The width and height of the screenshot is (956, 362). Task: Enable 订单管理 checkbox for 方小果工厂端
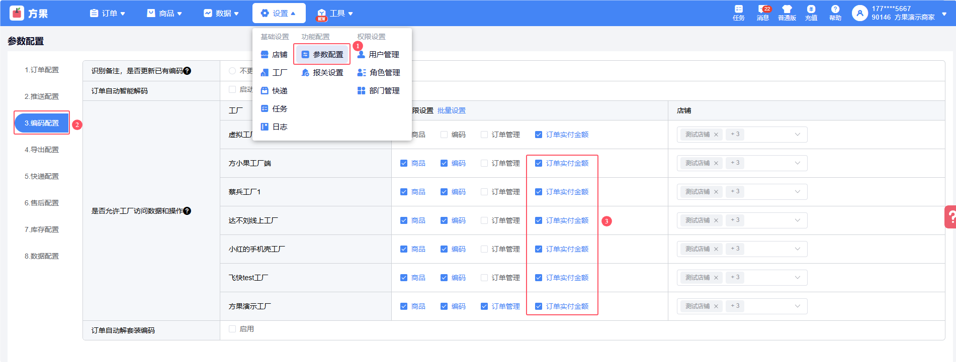484,163
